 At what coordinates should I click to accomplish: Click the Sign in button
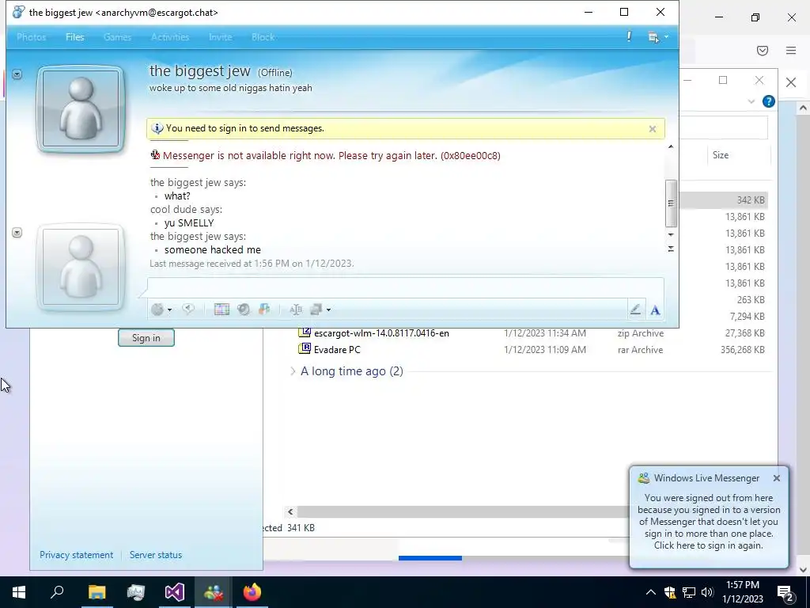click(x=146, y=337)
